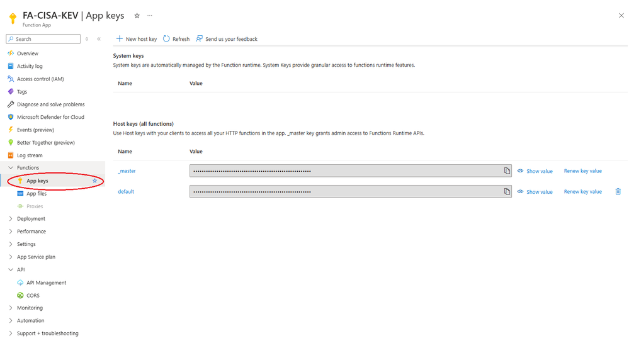Expand the Deployment section

point(31,219)
